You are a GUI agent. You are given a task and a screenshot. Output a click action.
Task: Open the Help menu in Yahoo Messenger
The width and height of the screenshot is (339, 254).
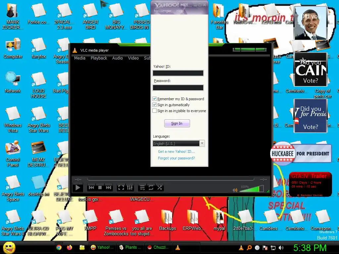point(180,11)
